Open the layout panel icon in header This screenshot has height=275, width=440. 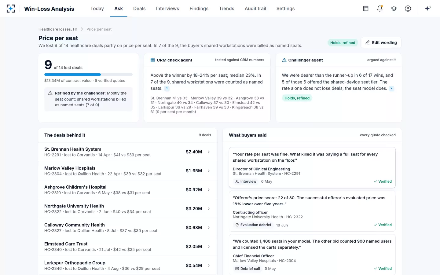[x=366, y=9]
